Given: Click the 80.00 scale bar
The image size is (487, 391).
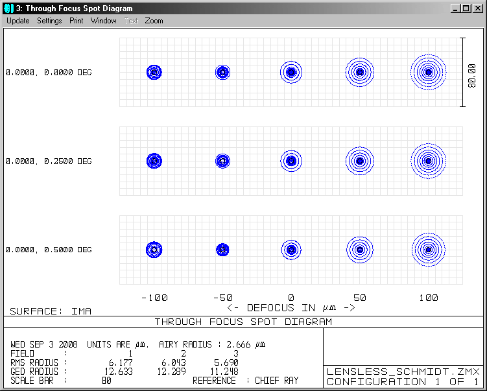Looking at the screenshot, I should (x=463, y=72).
